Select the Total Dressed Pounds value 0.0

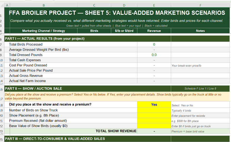click(x=154, y=55)
